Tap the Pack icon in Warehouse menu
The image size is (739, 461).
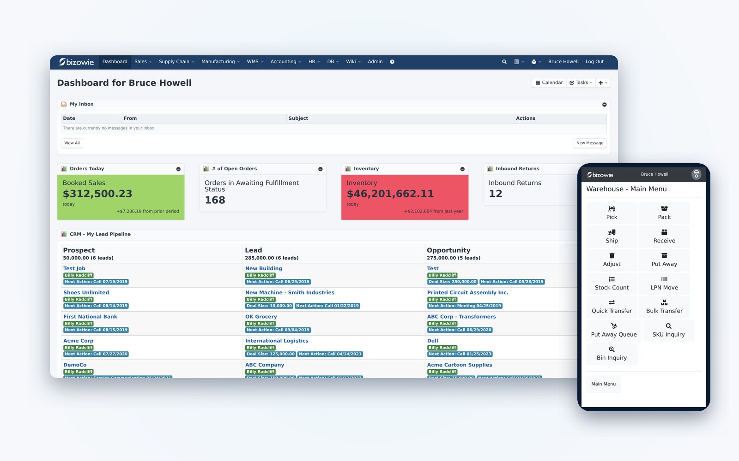coord(664,209)
